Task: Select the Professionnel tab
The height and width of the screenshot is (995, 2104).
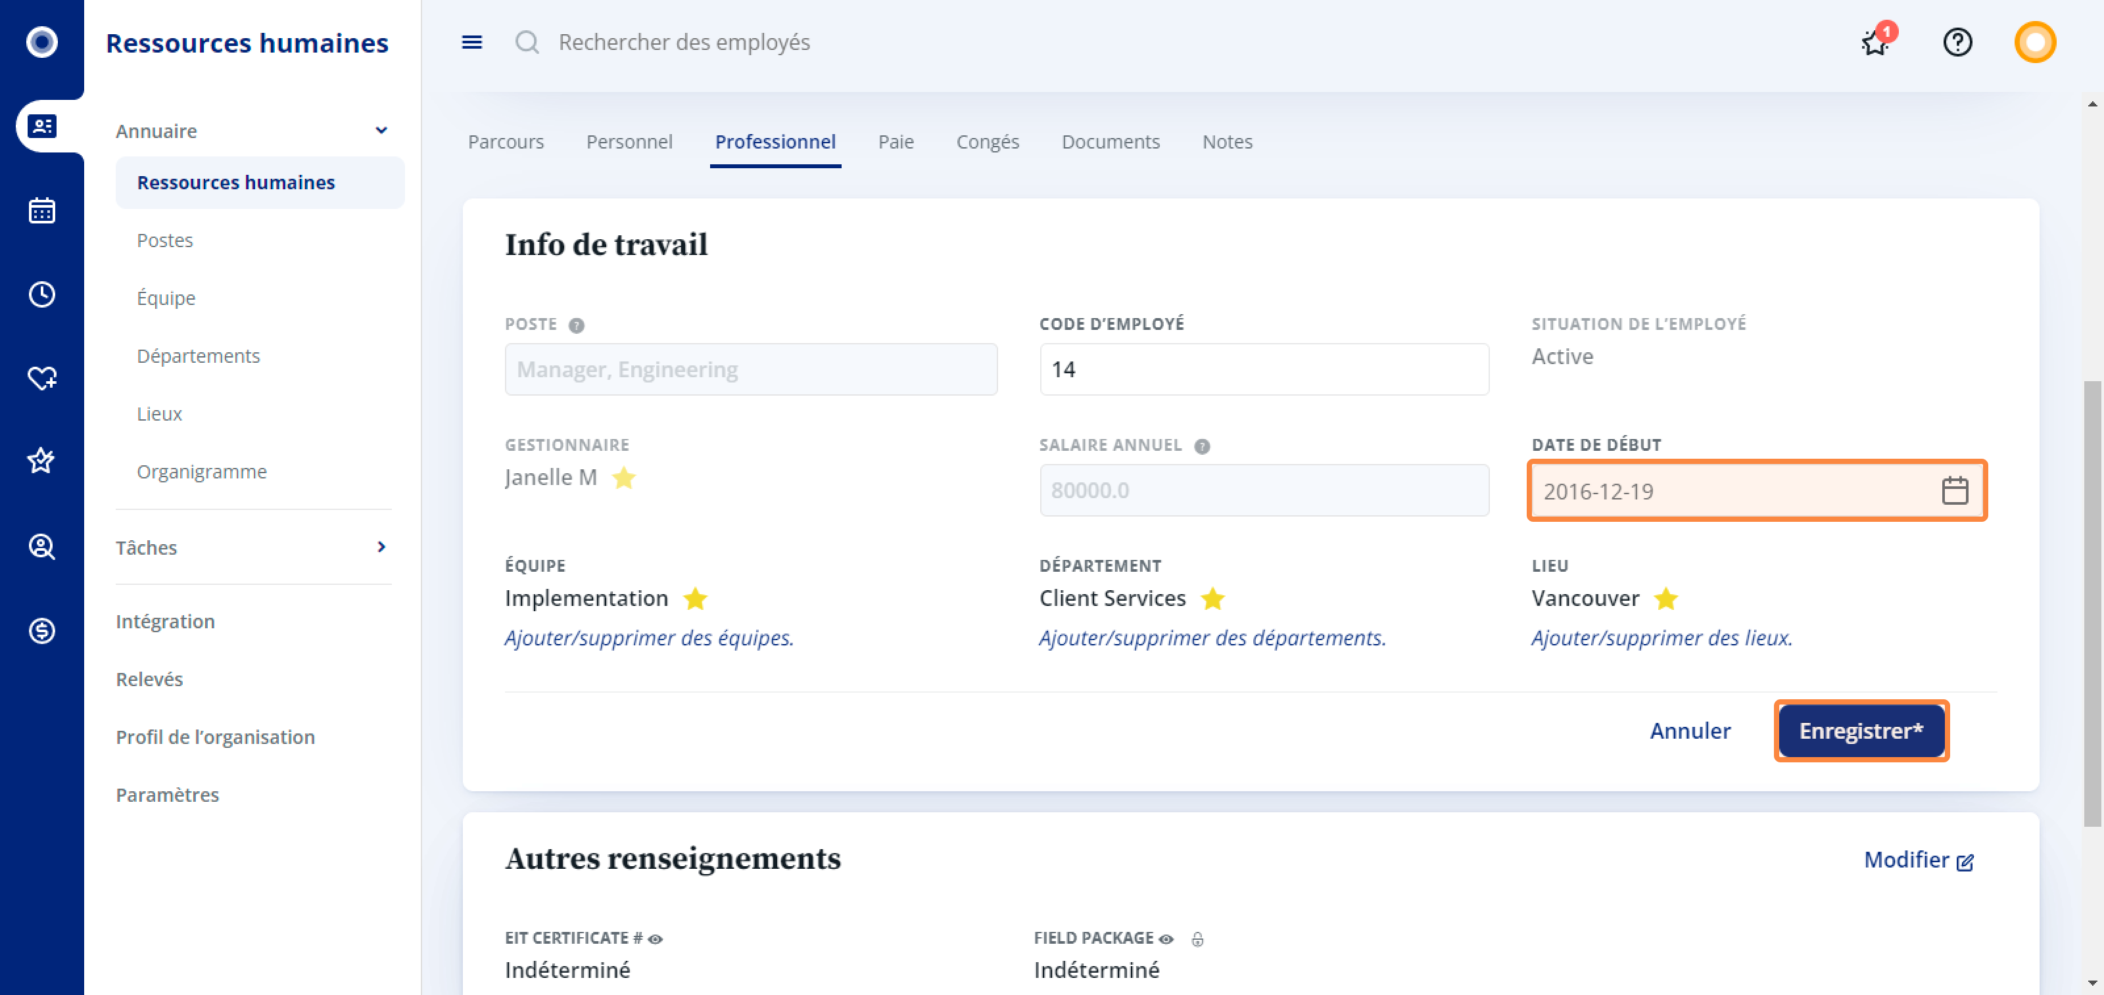Action: (x=775, y=141)
